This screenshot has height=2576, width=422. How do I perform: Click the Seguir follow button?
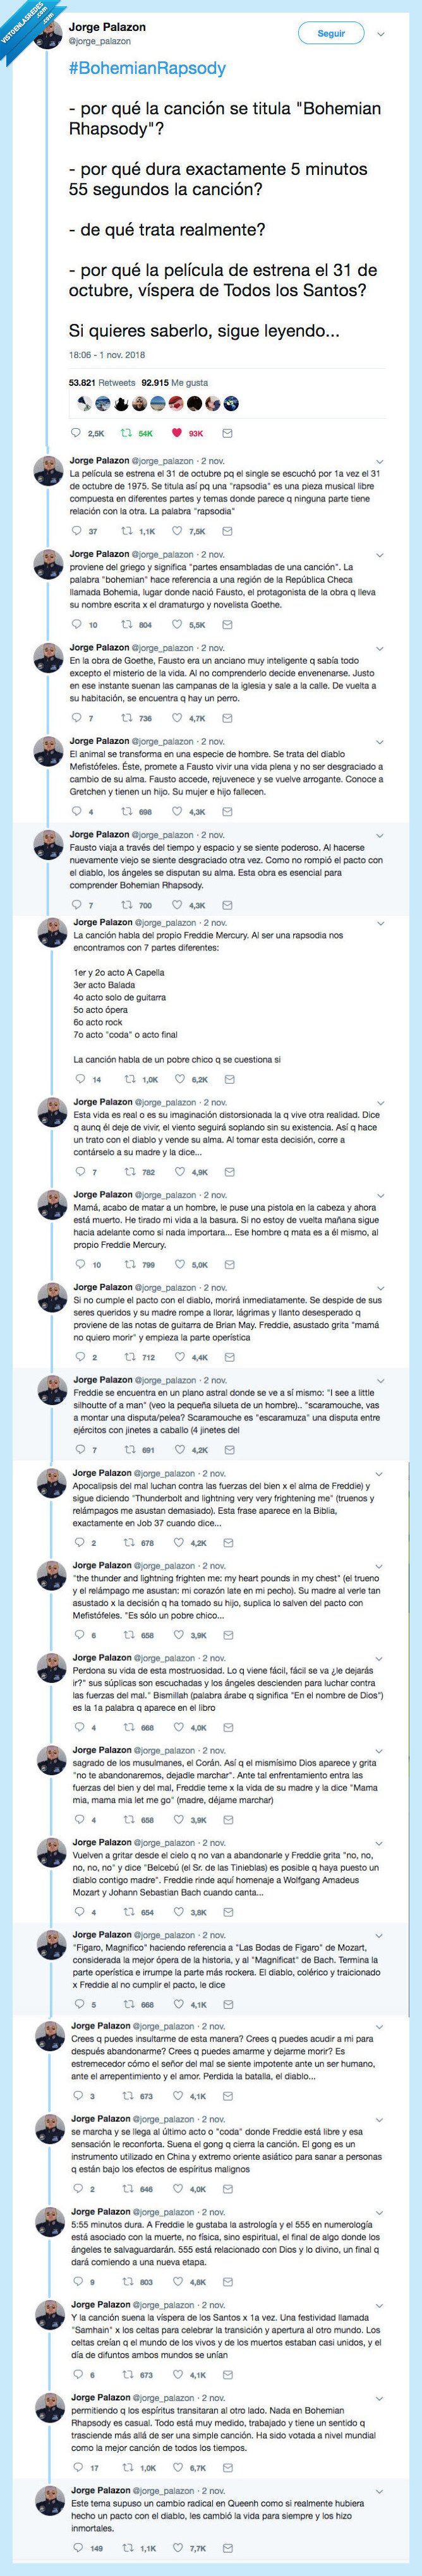pos(331,33)
